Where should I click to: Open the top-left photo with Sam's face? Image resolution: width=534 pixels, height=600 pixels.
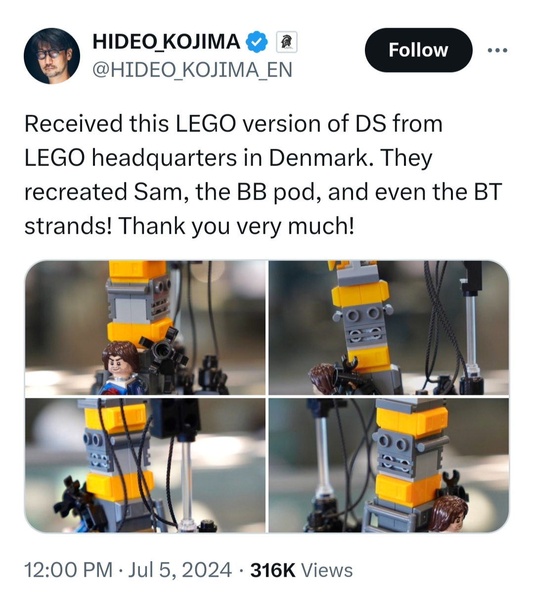[x=145, y=328]
